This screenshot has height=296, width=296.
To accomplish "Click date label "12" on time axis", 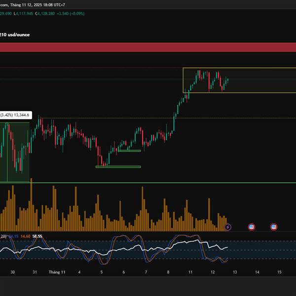I will (x=213, y=272).
